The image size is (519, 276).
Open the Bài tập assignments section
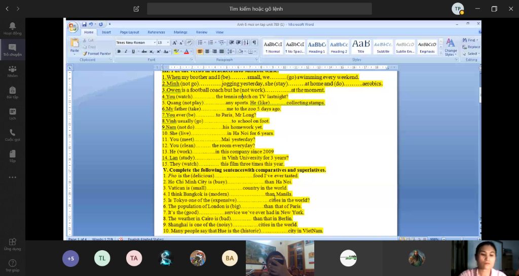point(12,93)
